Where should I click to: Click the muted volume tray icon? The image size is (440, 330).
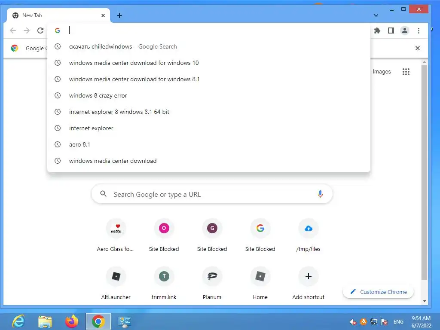coord(353,322)
